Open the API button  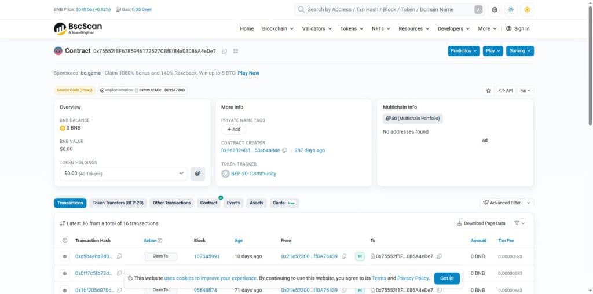coord(506,90)
